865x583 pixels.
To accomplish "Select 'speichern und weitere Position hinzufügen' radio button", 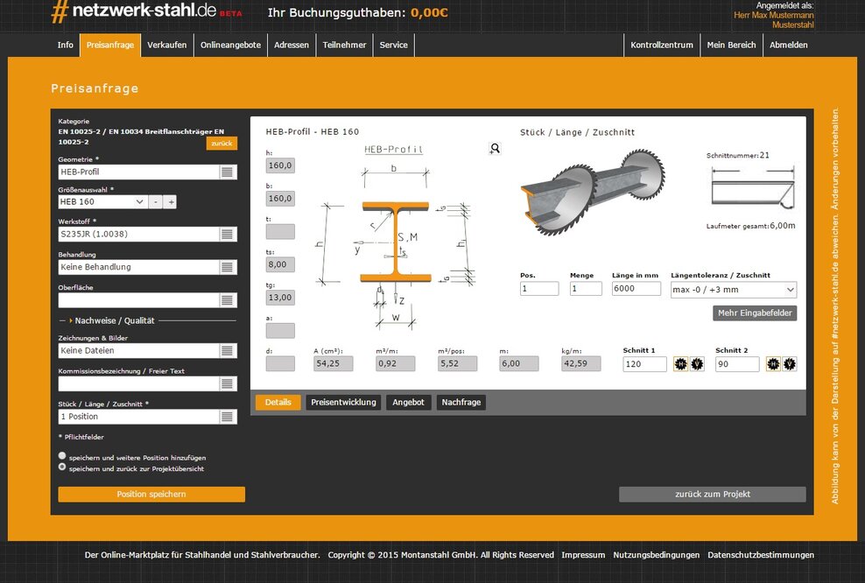I will (x=62, y=456).
